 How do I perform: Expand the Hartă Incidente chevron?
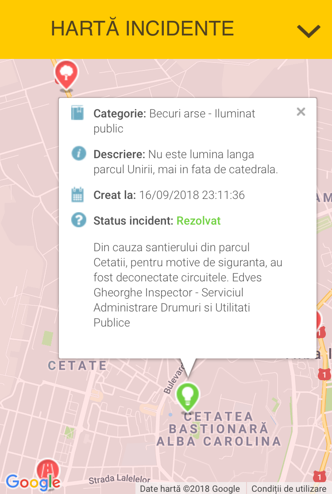tap(309, 31)
